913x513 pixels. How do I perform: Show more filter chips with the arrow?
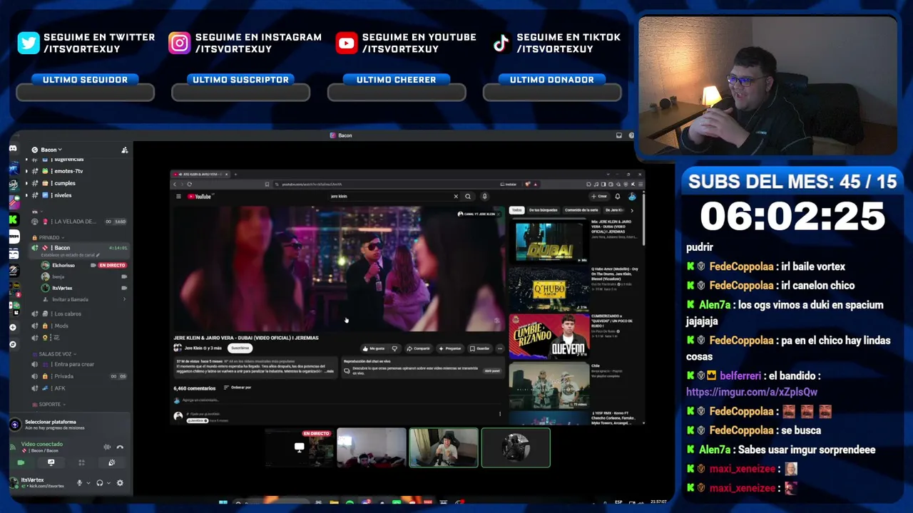click(x=631, y=210)
